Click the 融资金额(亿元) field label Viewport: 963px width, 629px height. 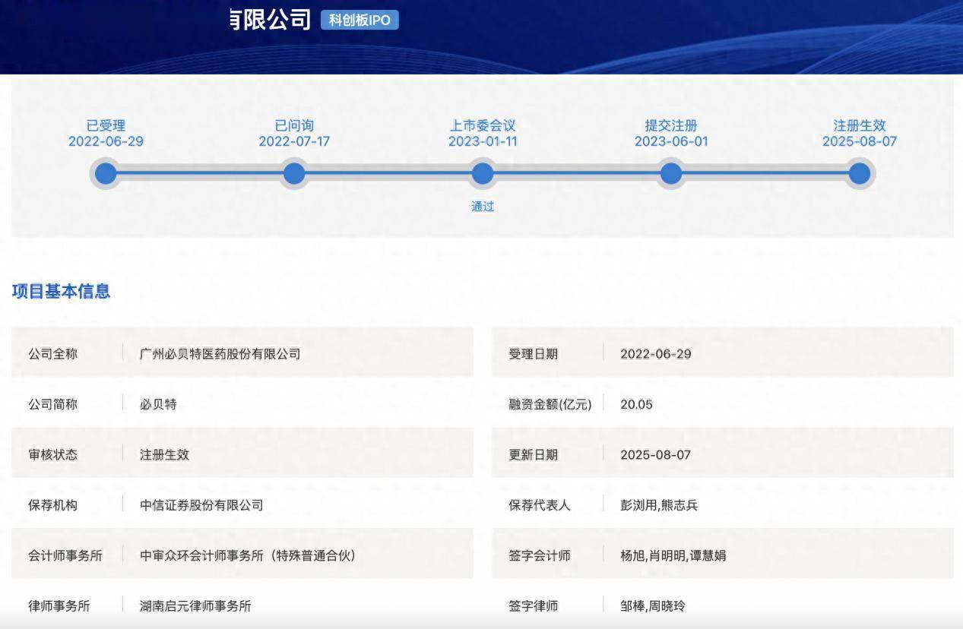(x=550, y=404)
